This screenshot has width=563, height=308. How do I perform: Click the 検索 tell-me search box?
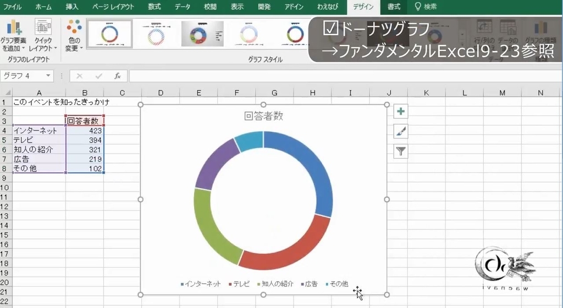tap(426, 7)
